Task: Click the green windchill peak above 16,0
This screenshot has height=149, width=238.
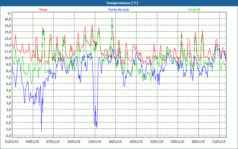Action: [112, 18]
